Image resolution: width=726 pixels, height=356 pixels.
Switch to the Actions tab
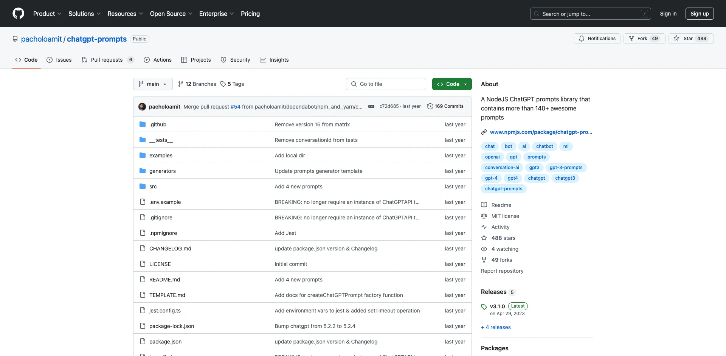pyautogui.click(x=158, y=60)
